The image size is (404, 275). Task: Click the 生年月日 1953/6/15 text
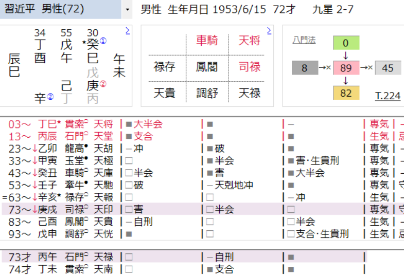coord(217,10)
